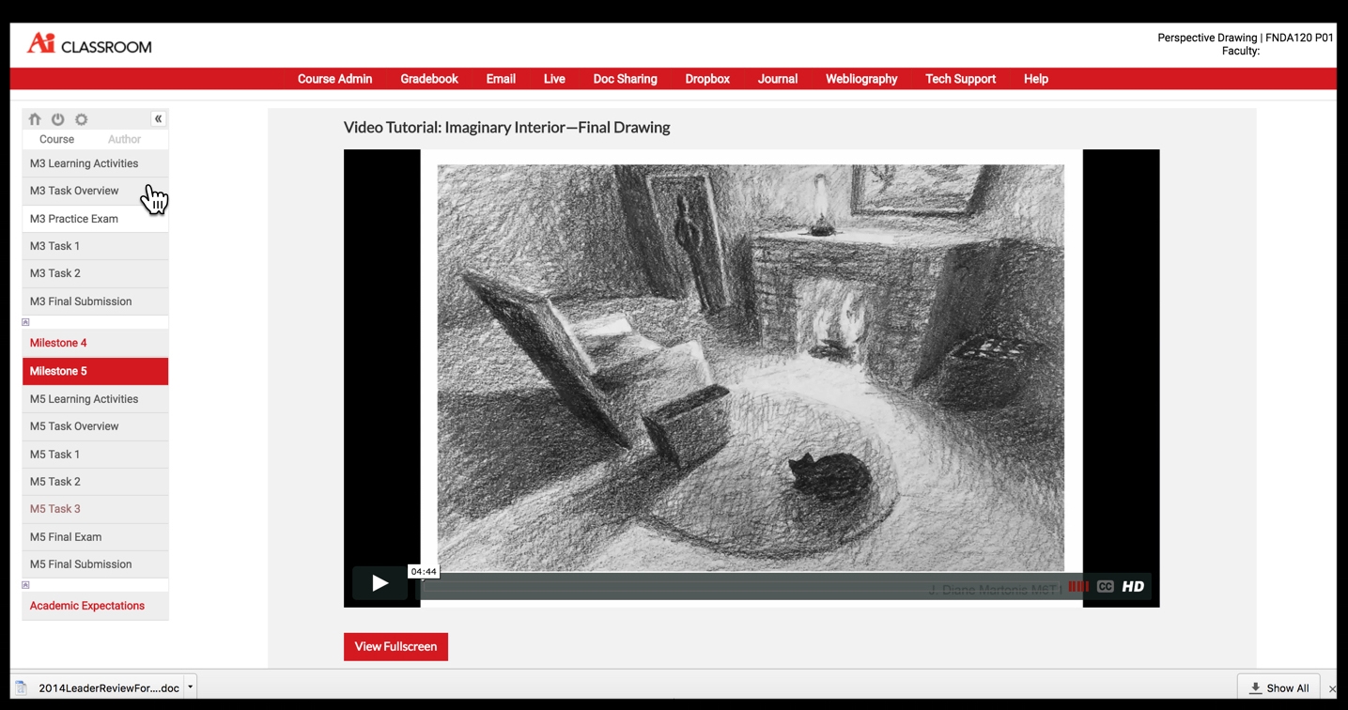Open M3 Final Submission

point(95,301)
